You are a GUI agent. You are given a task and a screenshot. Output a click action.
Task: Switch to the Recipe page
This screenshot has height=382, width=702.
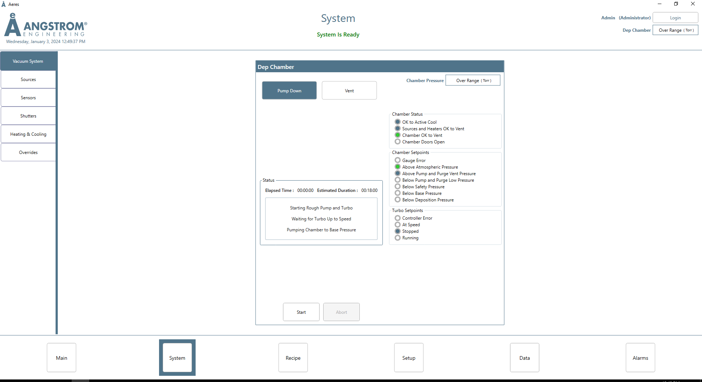[x=293, y=358]
